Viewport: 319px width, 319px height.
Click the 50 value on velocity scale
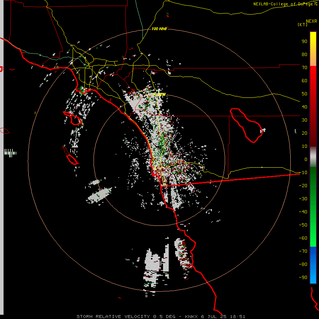304,94
